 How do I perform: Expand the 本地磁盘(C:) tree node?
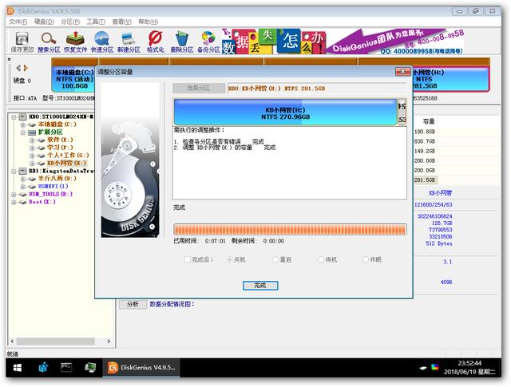tap(23, 124)
